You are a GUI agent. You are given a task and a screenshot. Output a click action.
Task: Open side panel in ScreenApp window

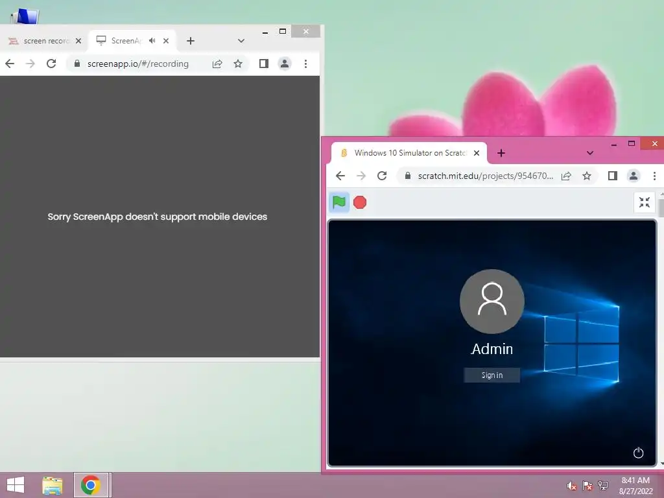pyautogui.click(x=264, y=64)
